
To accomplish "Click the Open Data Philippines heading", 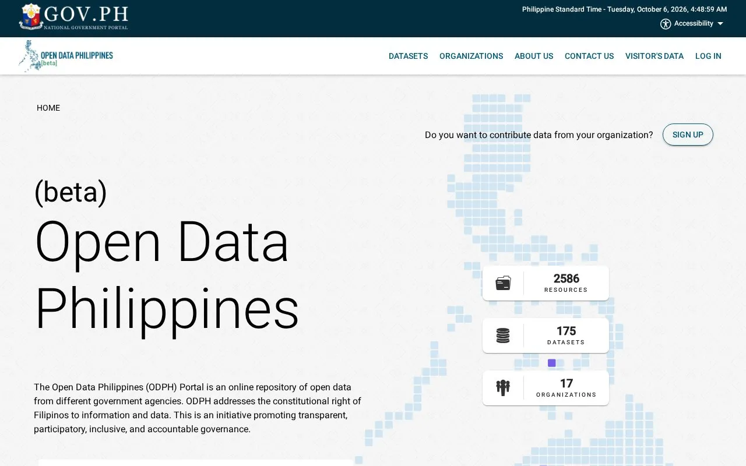I will 167,275.
